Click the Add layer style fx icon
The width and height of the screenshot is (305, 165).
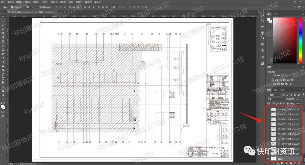[278, 163]
